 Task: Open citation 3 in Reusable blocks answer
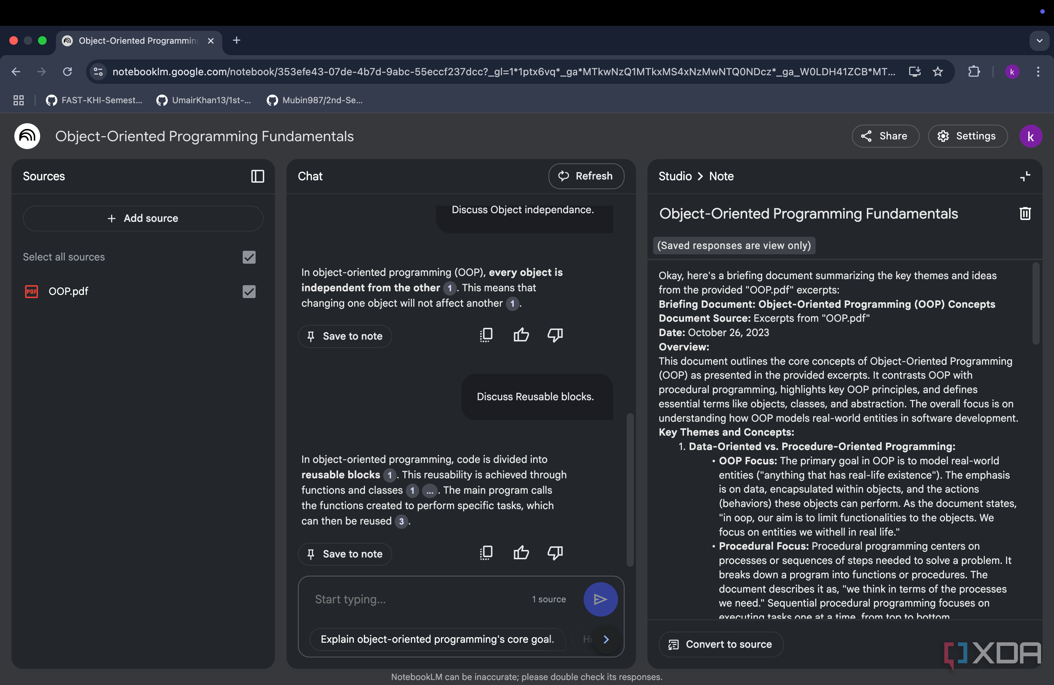(401, 521)
